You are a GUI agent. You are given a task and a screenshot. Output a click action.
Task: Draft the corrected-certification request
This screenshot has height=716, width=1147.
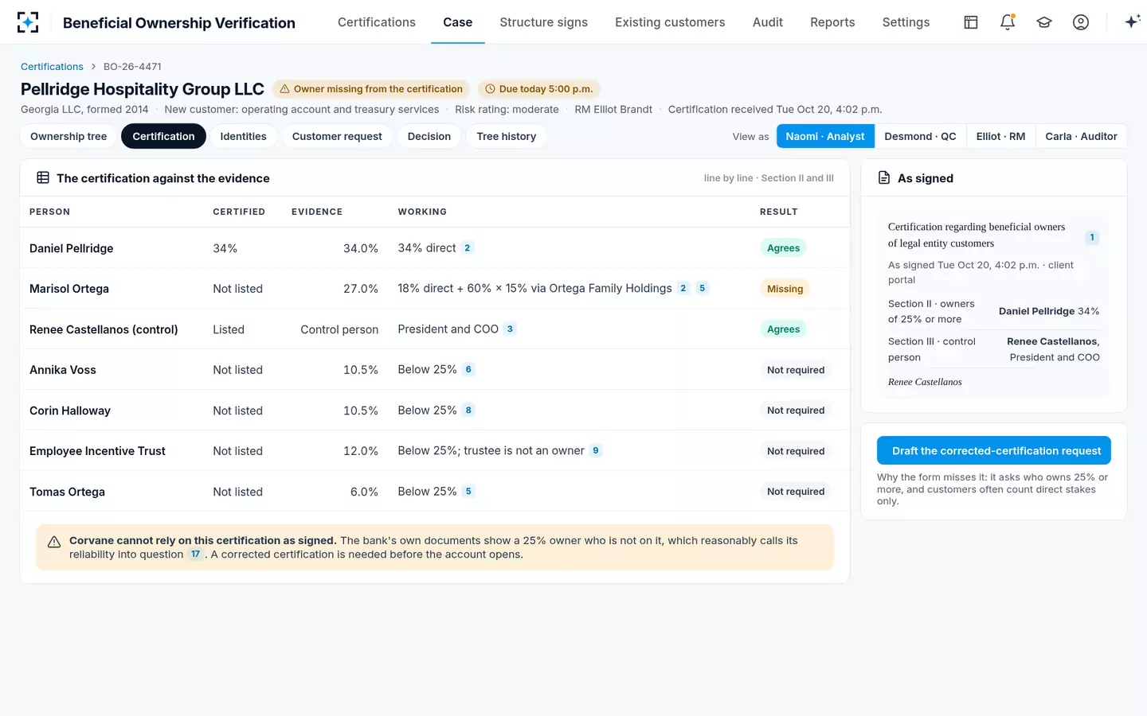coord(994,450)
